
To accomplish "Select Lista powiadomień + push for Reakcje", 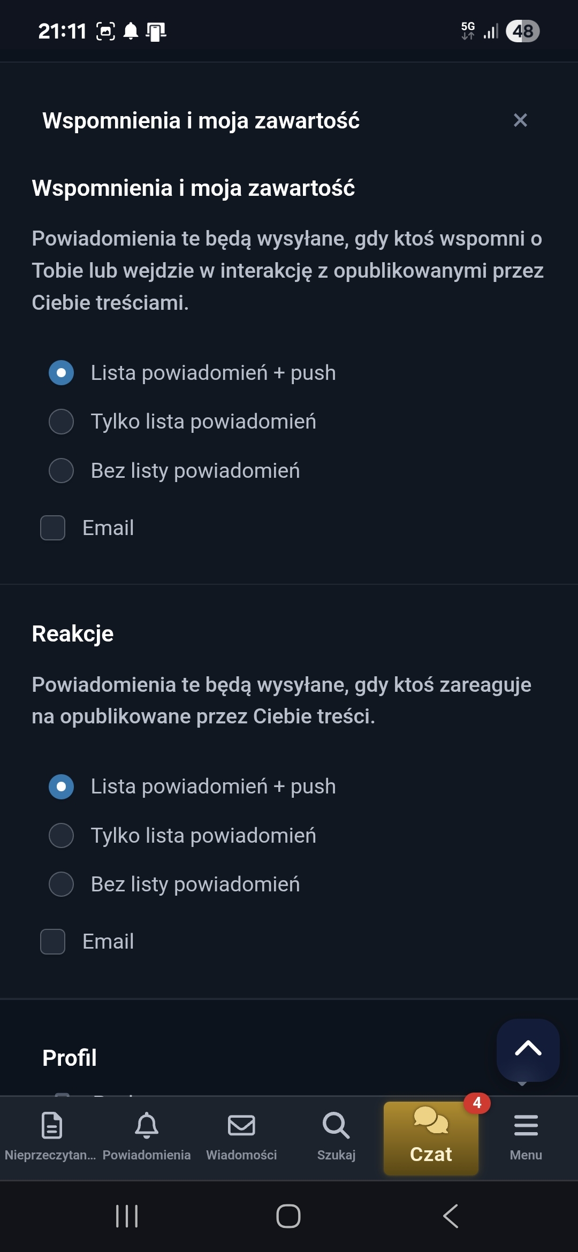I will tap(61, 787).
